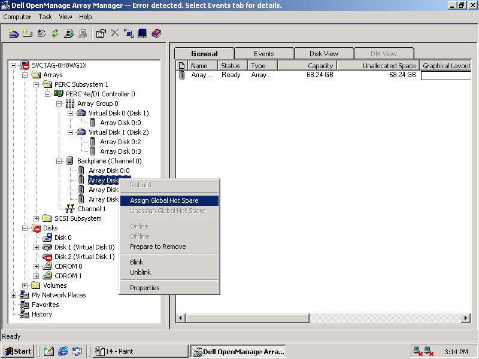Click the PERC 4e/DI Controller 0 card icon
Image resolution: width=479 pixels, height=359 pixels.
click(x=58, y=94)
